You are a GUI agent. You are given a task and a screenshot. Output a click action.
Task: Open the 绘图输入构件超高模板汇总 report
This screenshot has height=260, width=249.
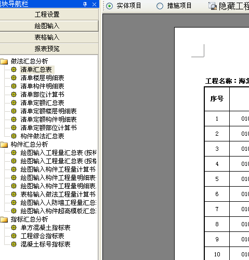(58, 211)
